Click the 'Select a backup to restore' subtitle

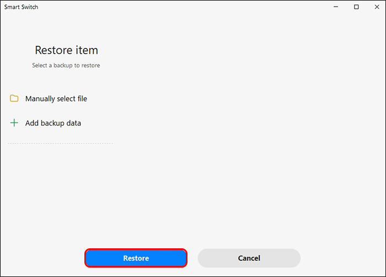tap(66, 65)
